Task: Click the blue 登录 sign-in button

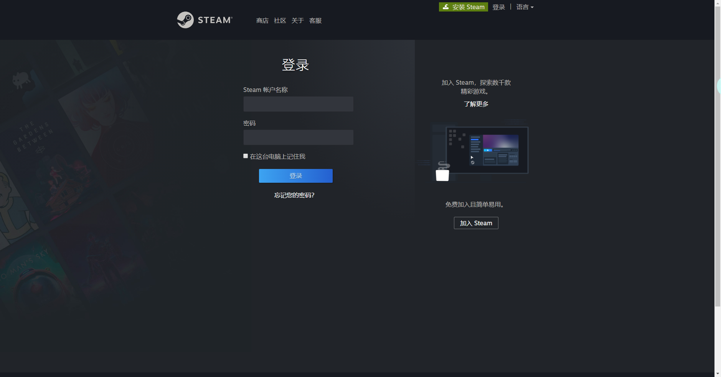Action: [x=295, y=175]
